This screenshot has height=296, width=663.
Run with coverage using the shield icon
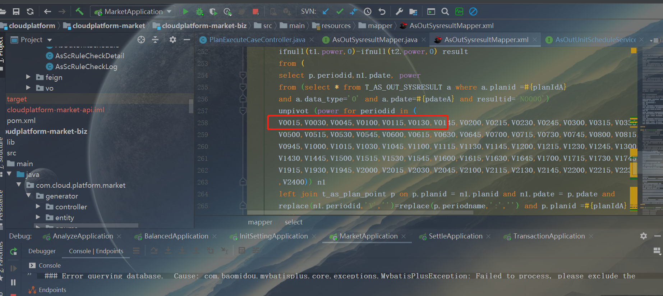click(x=213, y=12)
